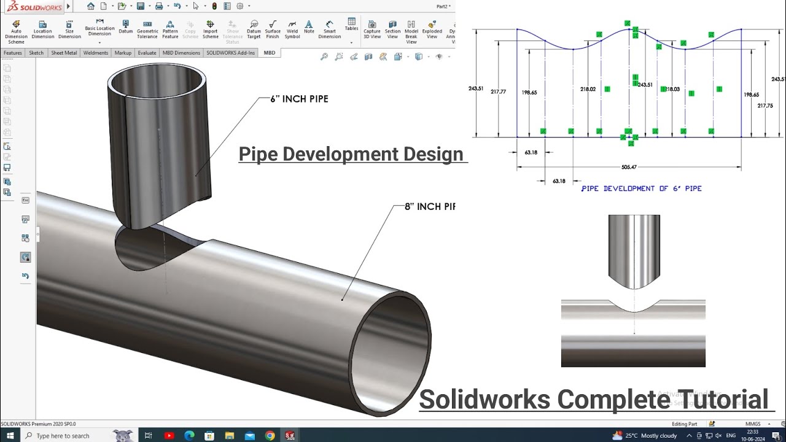Viewport: 786px width, 442px height.
Task: Click the Home icon in top toolbar
Action: tap(91, 6)
